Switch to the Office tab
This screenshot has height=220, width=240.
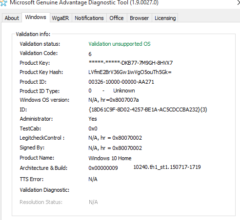click(117, 18)
